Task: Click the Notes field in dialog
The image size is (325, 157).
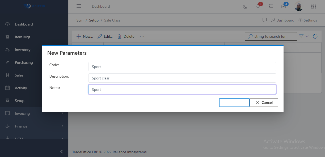Action: pyautogui.click(x=182, y=90)
